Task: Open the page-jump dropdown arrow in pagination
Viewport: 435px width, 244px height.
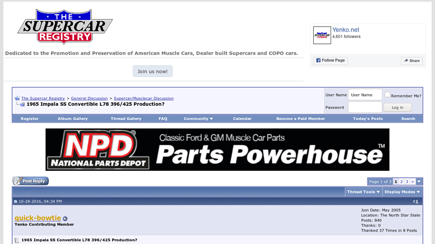Action: (419, 182)
